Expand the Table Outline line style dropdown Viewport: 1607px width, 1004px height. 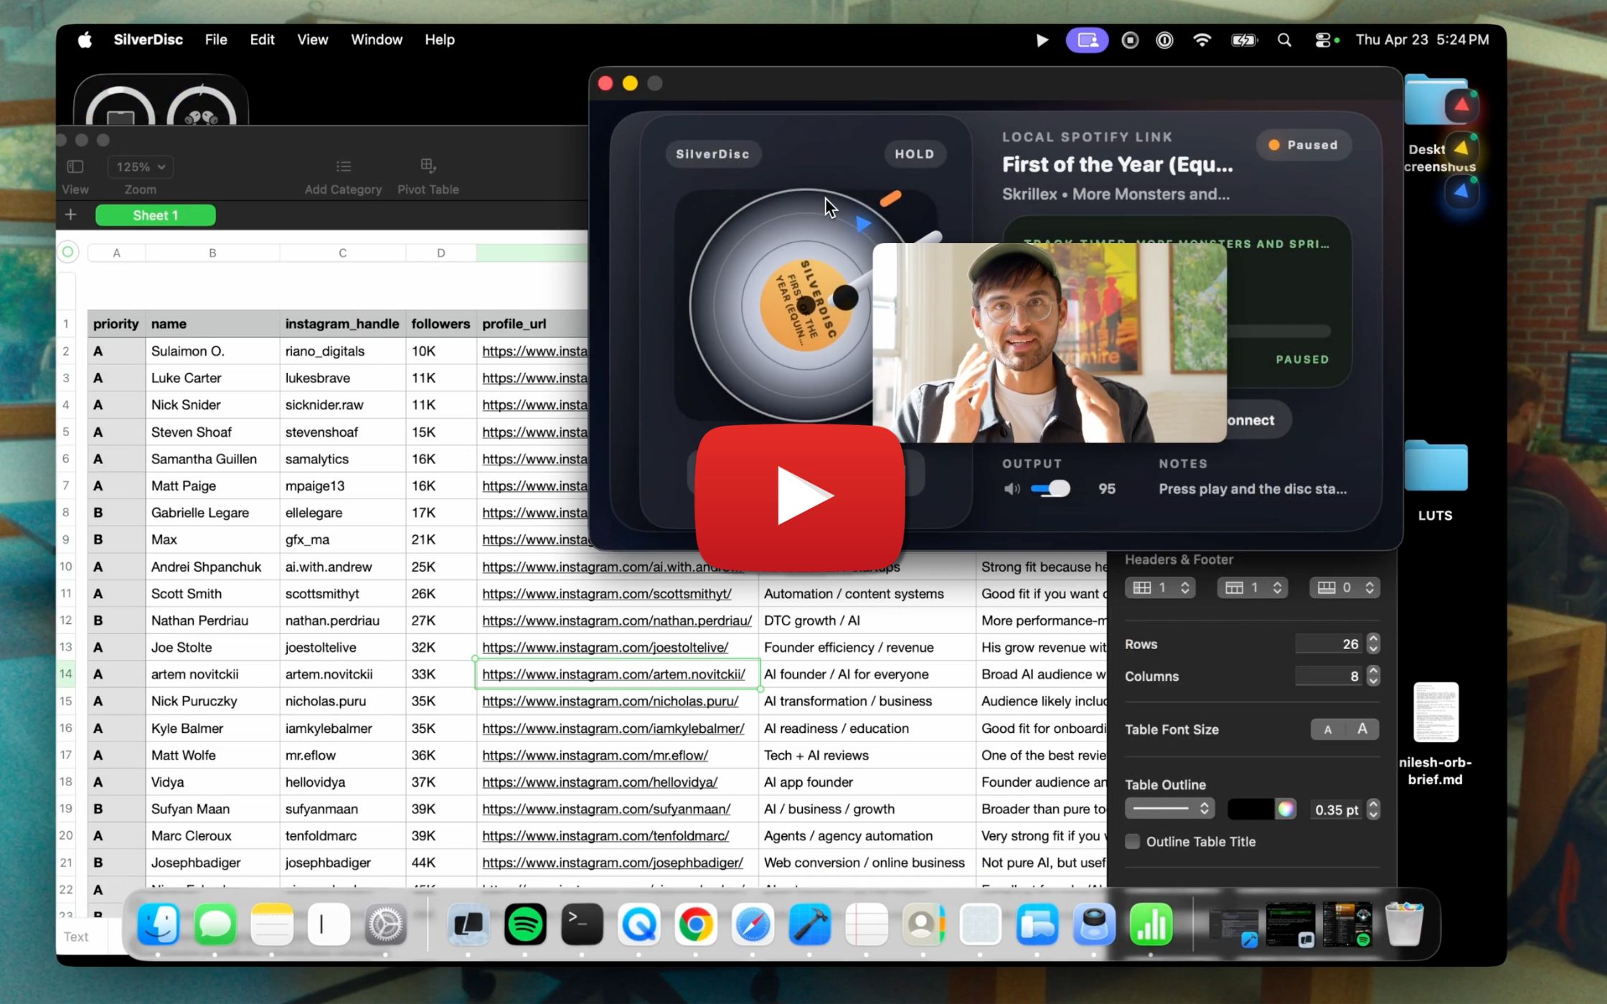tap(1169, 809)
